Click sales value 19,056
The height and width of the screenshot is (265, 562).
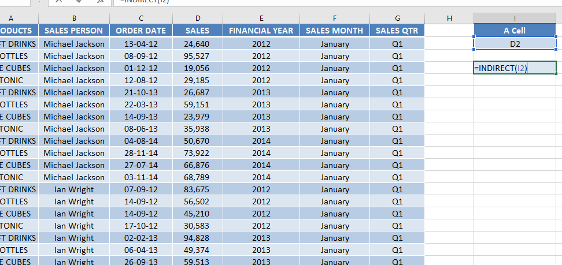(x=198, y=68)
